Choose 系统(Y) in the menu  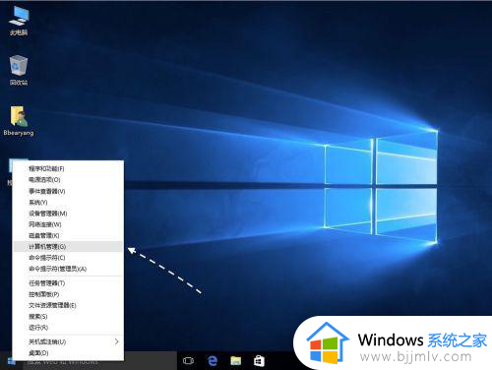(x=68, y=202)
